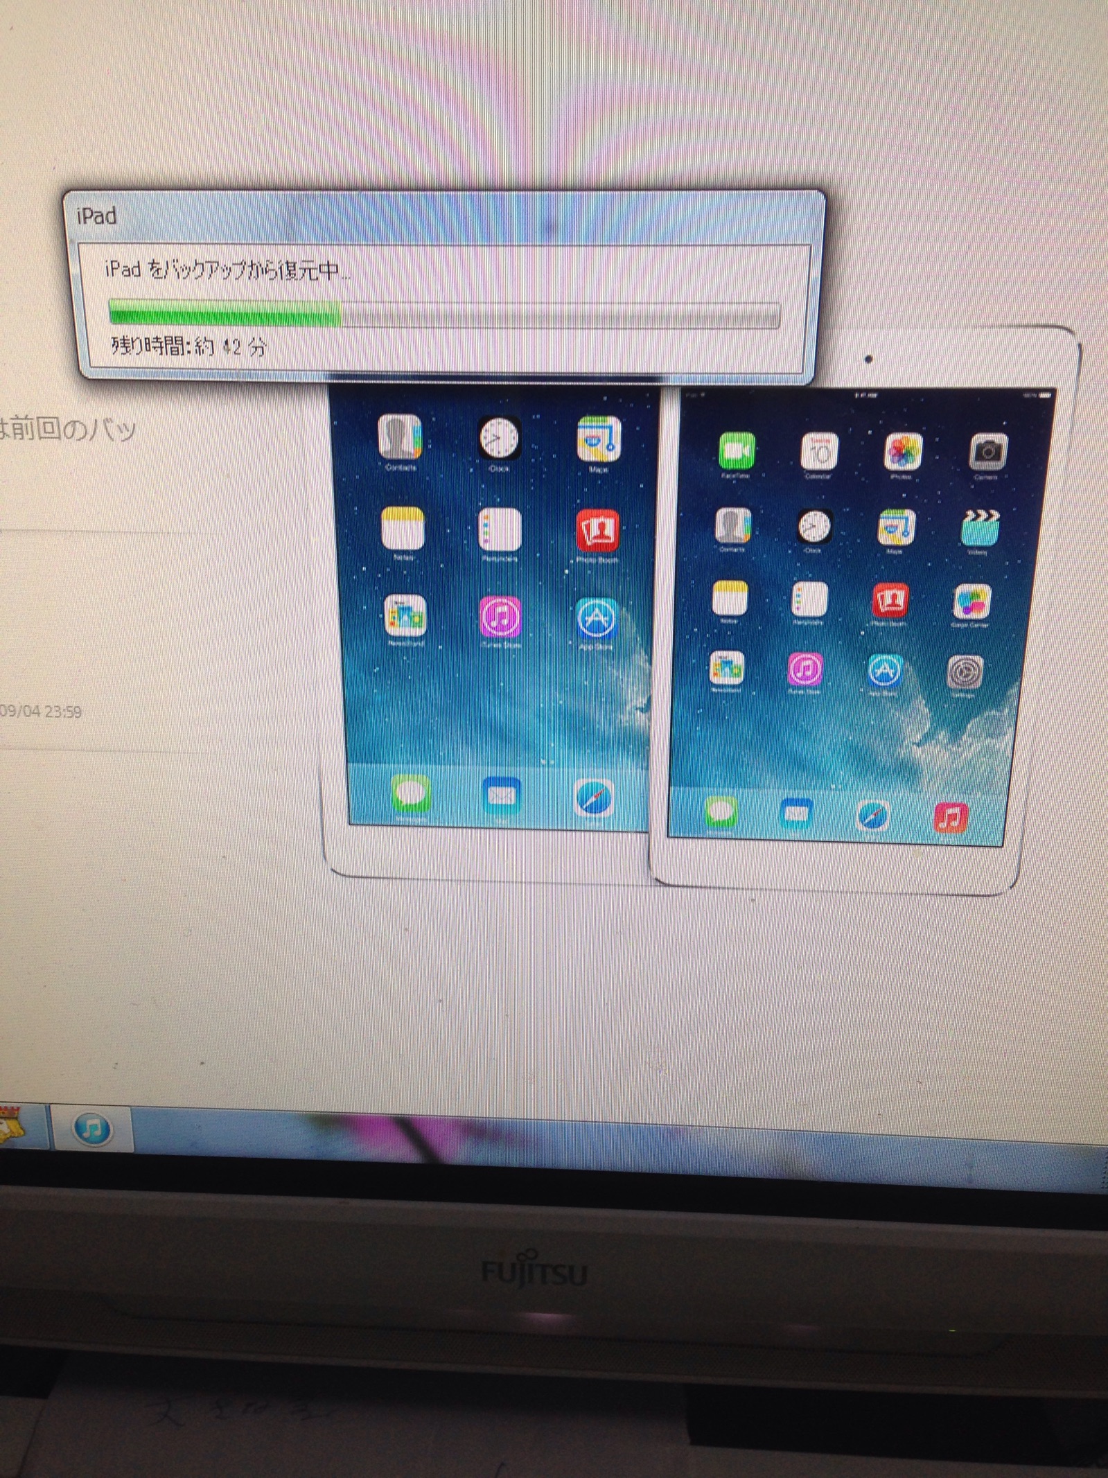Click the iTunes icon in the taskbar

[92, 1128]
